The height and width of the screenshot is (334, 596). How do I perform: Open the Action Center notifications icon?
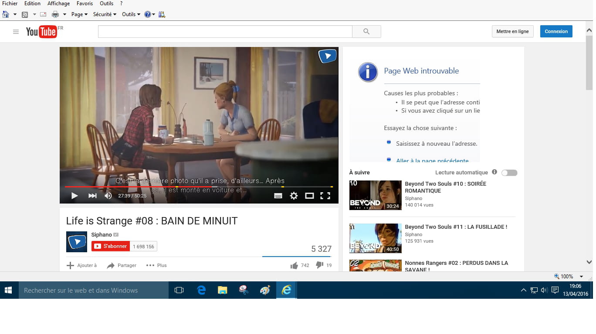click(555, 290)
